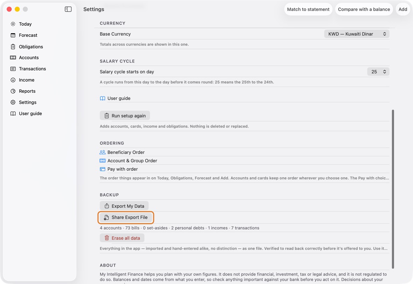
Task: Click the clipboard icon beside Obligations
Action: pyautogui.click(x=13, y=47)
